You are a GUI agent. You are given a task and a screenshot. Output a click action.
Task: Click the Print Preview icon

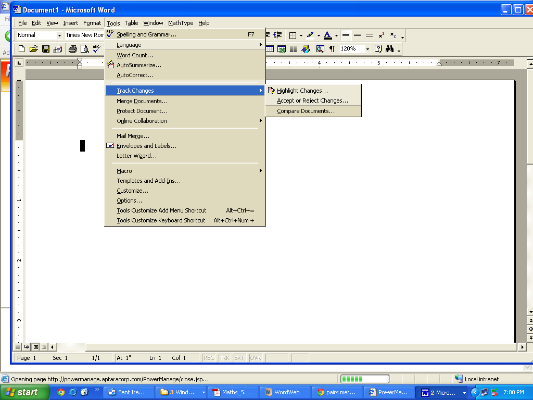84,49
